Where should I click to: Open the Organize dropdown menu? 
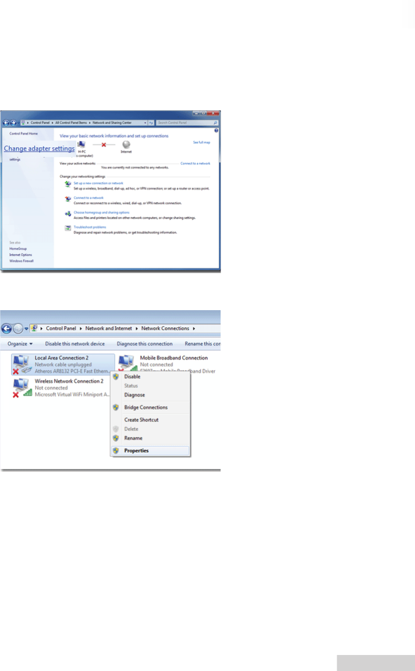[x=20, y=344]
